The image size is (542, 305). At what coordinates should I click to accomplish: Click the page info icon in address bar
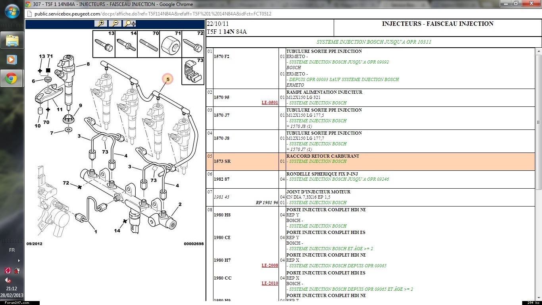[29, 14]
